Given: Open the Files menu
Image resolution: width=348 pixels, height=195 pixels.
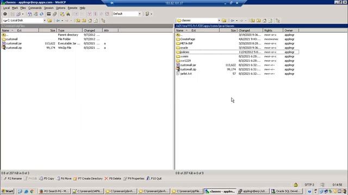Looking at the screenshot, I should point(23,8).
